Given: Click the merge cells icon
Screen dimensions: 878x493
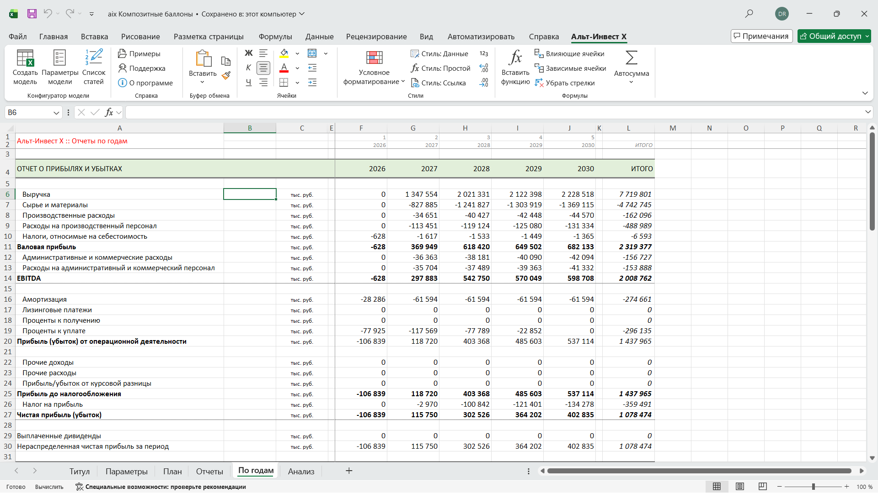Looking at the screenshot, I should pyautogui.click(x=312, y=53).
